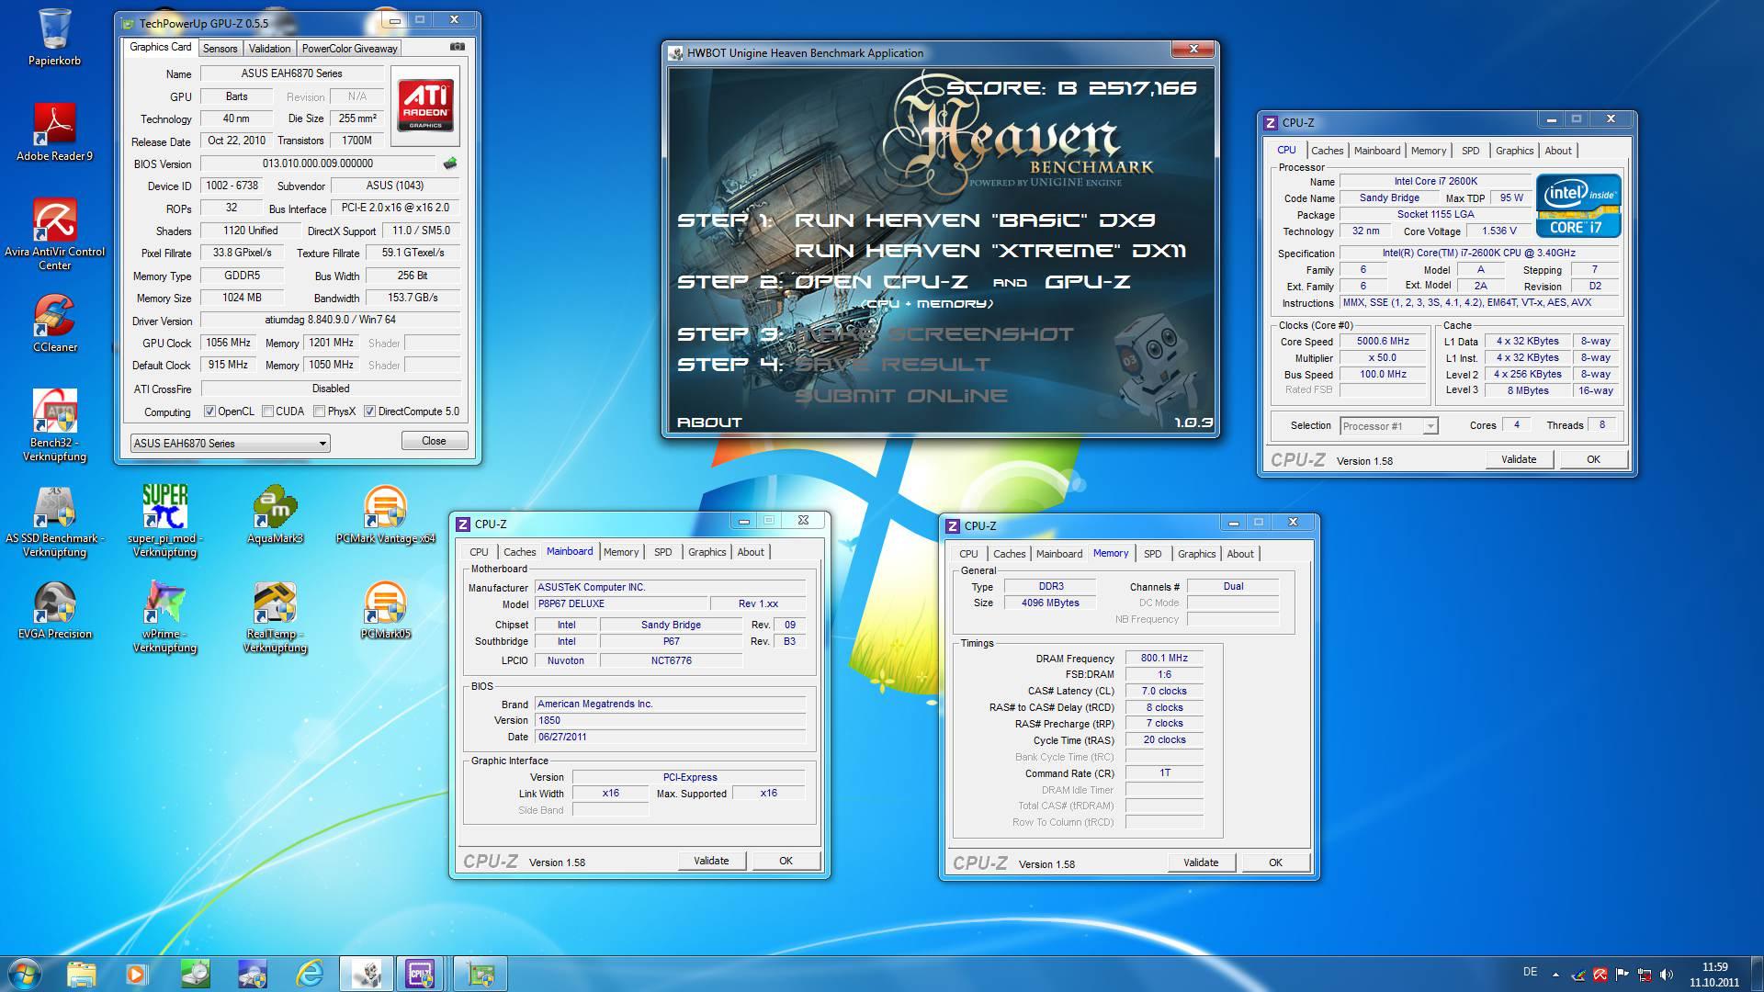Click the GPU-Z taskbar button with graphics card
Viewport: 1764px width, 992px height.
coord(480,974)
